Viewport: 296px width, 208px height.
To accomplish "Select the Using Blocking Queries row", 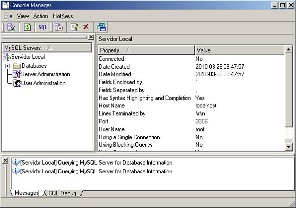I will [191, 145].
